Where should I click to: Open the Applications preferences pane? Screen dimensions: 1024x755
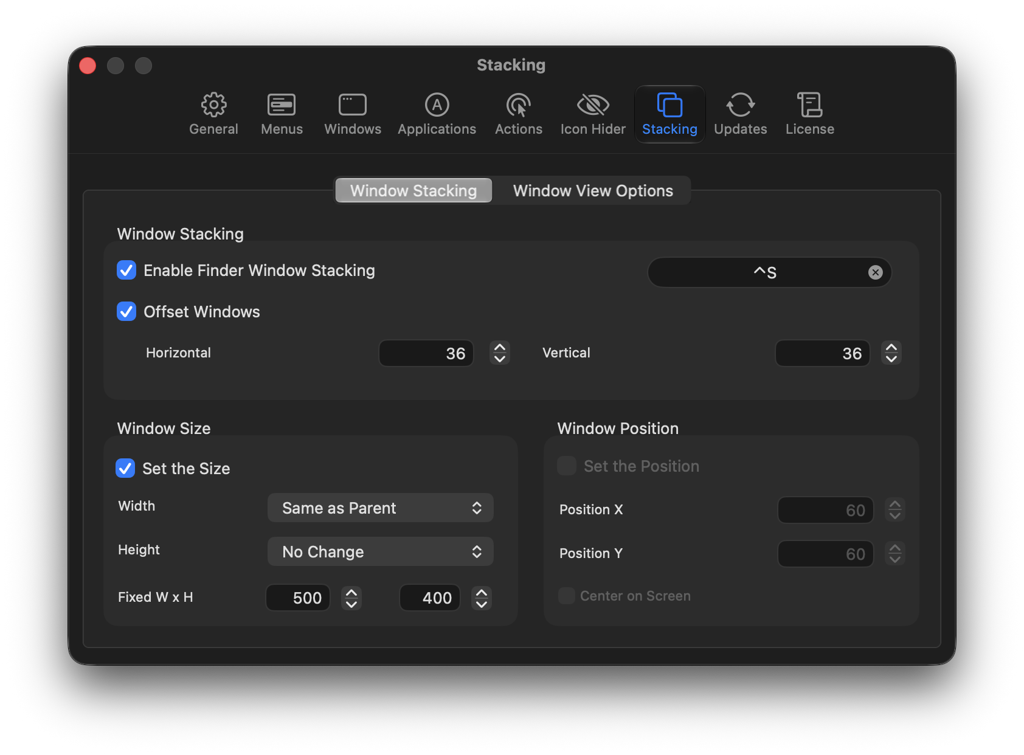coord(437,114)
